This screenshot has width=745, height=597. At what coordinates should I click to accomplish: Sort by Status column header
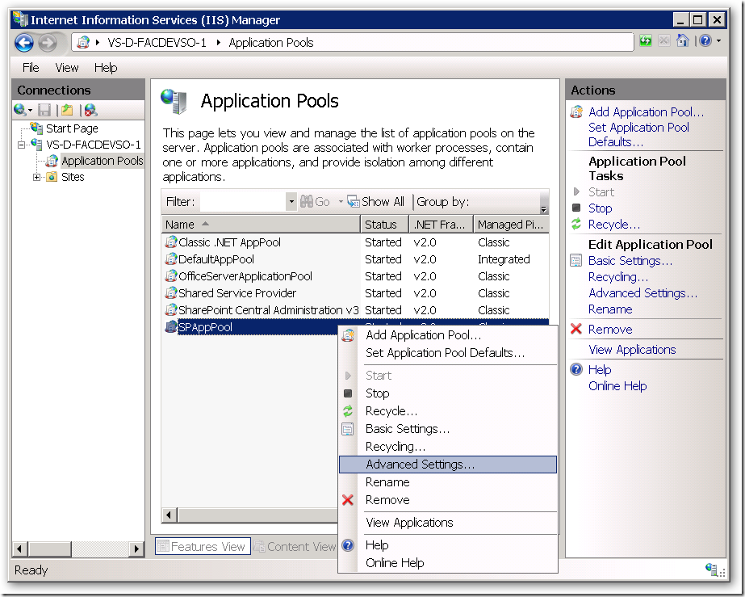coord(384,224)
